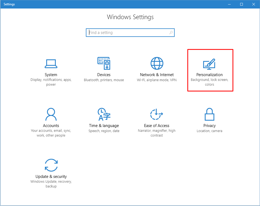The width and height of the screenshot is (260, 206).
Task: Click the Ease of Access dashed-circle icon
Action: pos(157,114)
